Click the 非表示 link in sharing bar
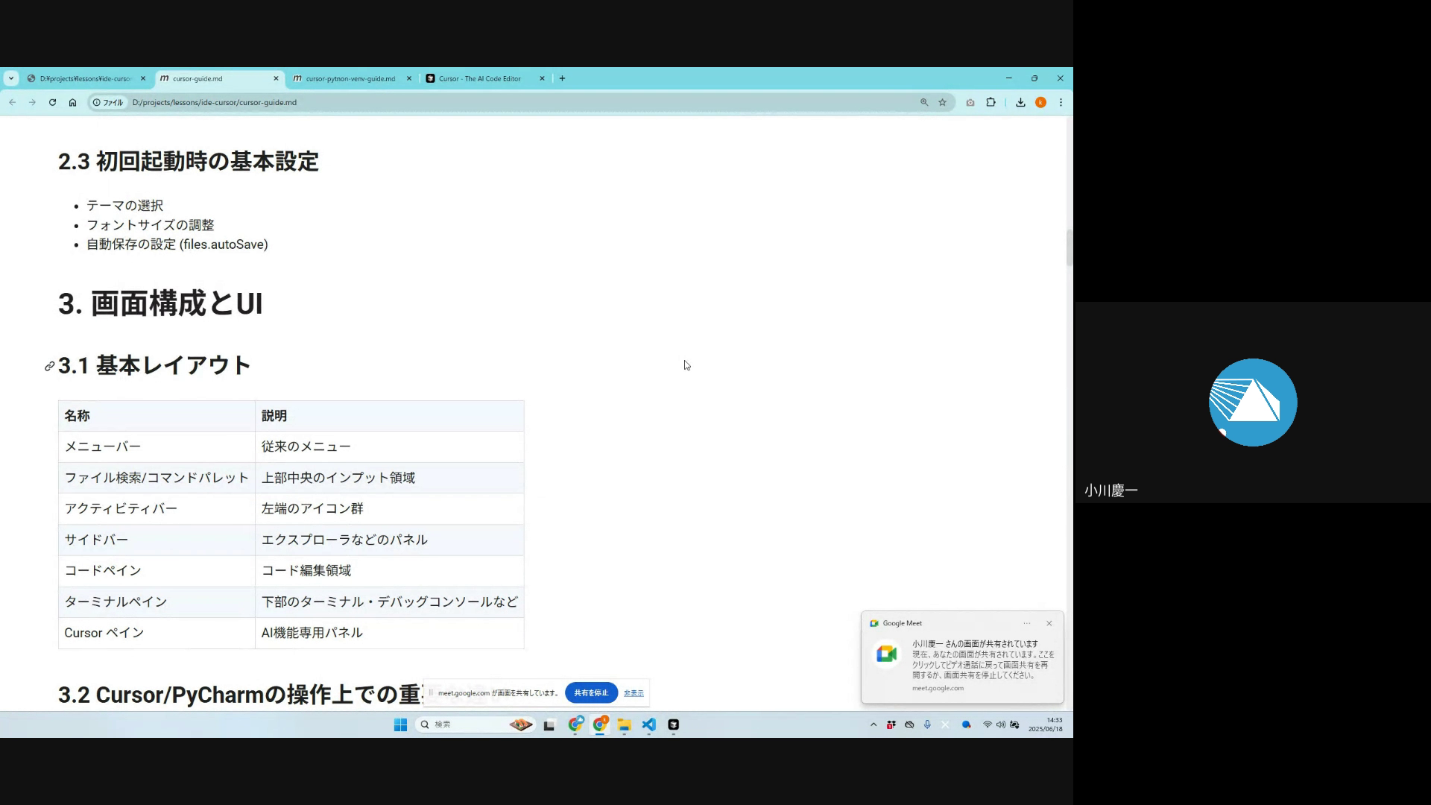 pos(634,693)
